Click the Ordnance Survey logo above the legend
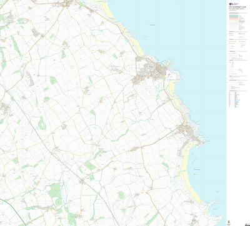 (234, 4)
